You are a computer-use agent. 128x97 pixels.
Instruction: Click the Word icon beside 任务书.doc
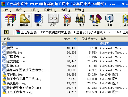[4, 53]
